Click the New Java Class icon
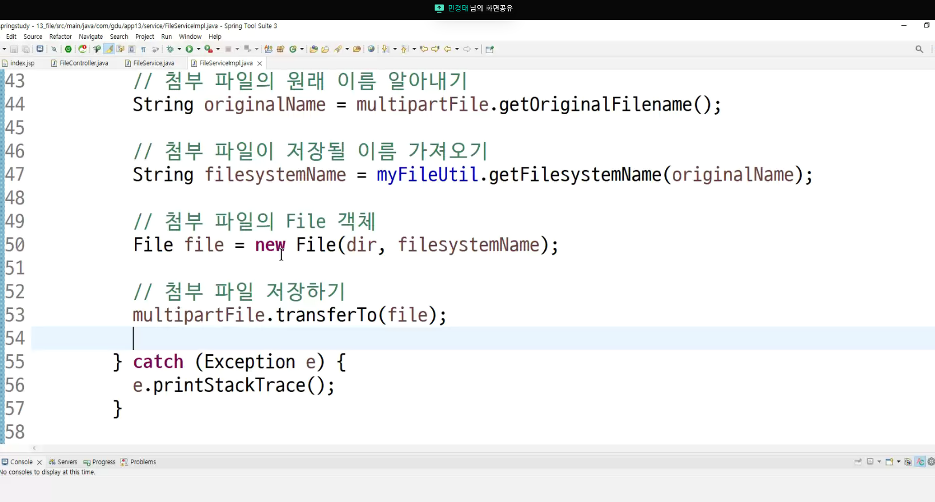The height and width of the screenshot is (502, 935). tap(293, 49)
